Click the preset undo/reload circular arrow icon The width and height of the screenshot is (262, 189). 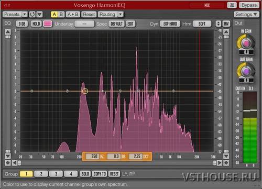click(x=32, y=14)
